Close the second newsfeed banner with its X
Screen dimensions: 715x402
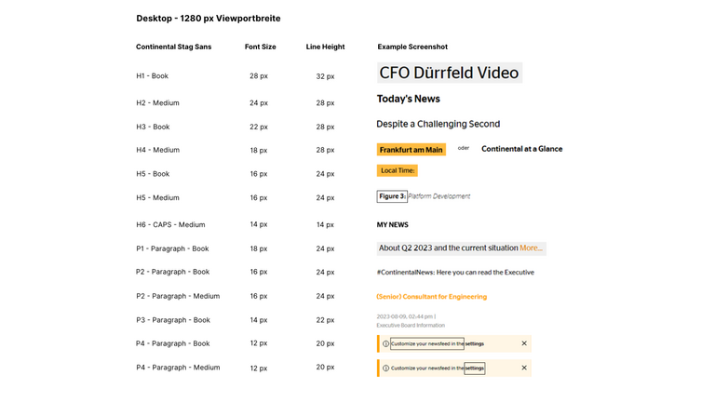point(524,368)
